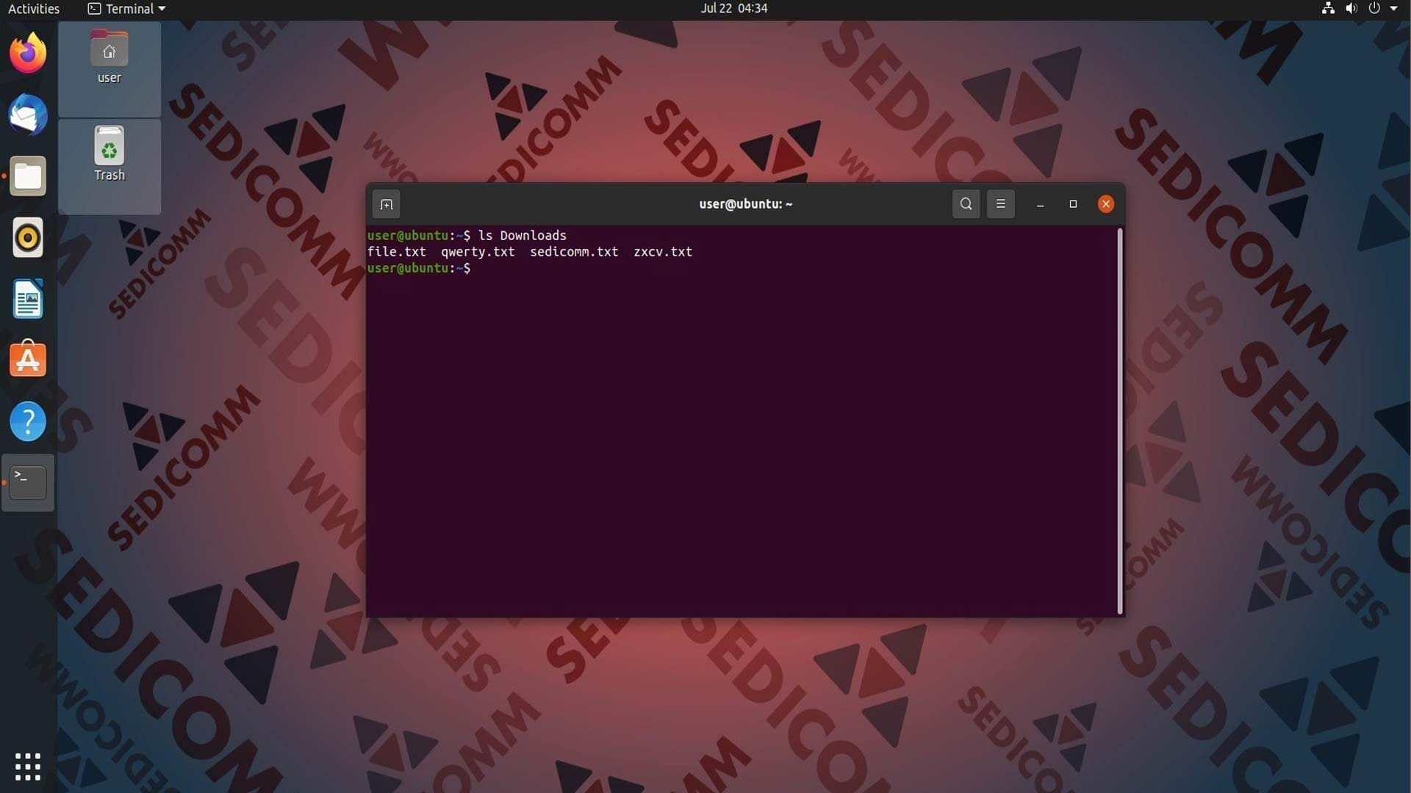The image size is (1411, 793).
Task: Maximize the terminal window
Action: tap(1073, 204)
